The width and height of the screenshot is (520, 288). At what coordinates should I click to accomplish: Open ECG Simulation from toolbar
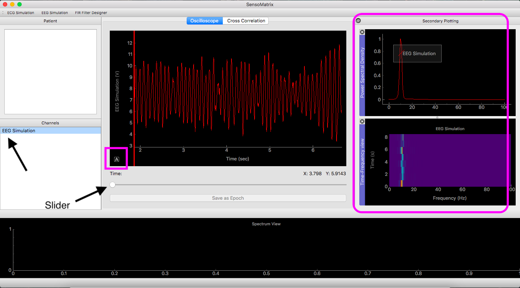coord(21,13)
